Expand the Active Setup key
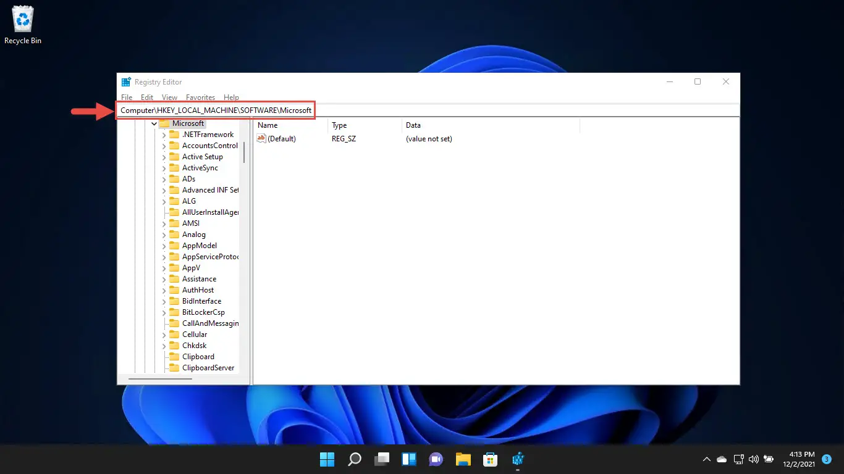The height and width of the screenshot is (474, 844). coord(164,157)
